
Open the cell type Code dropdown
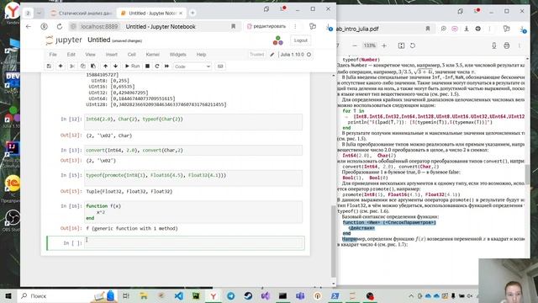click(193, 66)
